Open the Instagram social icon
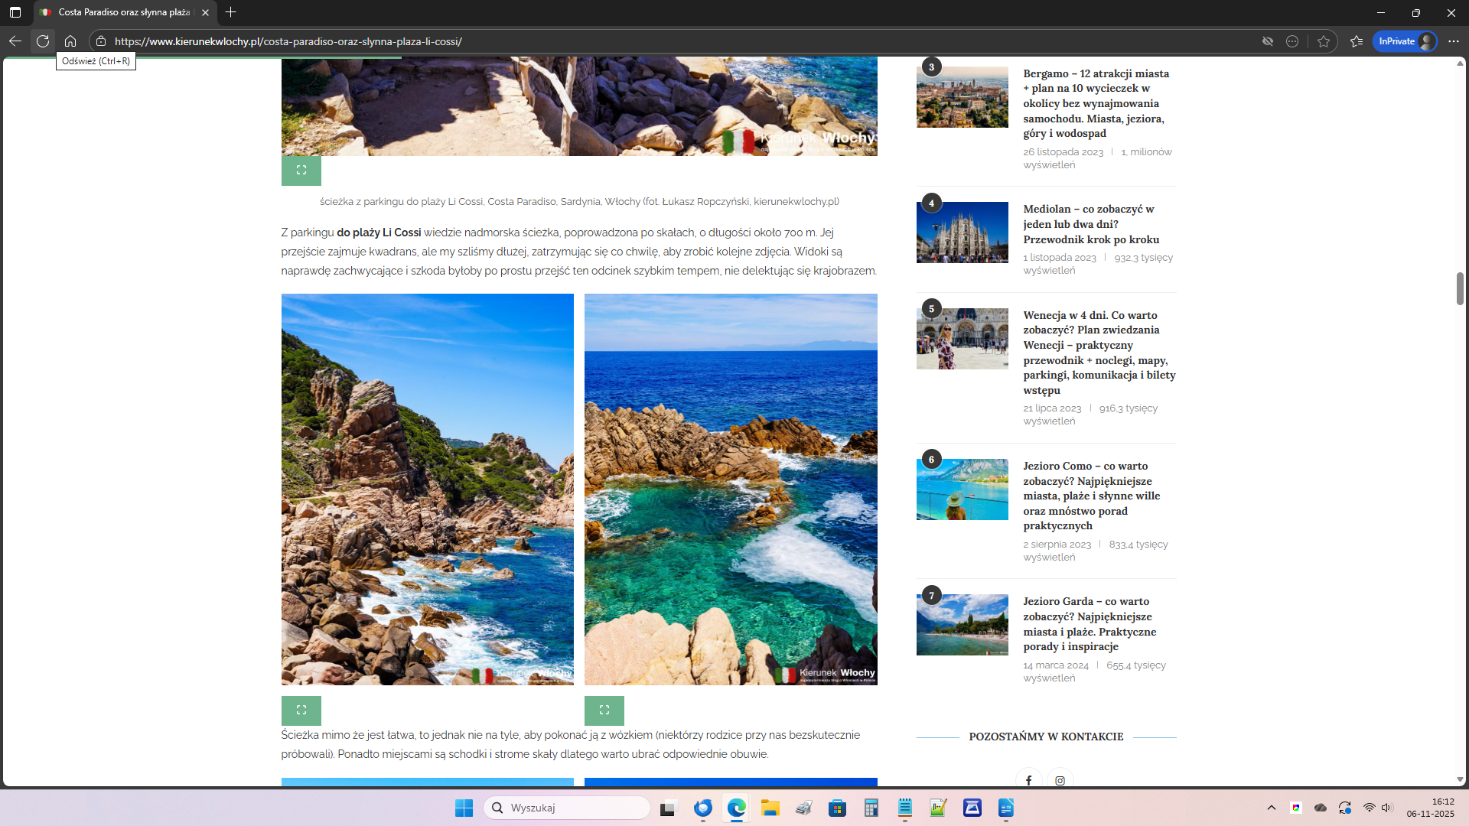Screen dimensions: 1469x826 click(x=1060, y=779)
